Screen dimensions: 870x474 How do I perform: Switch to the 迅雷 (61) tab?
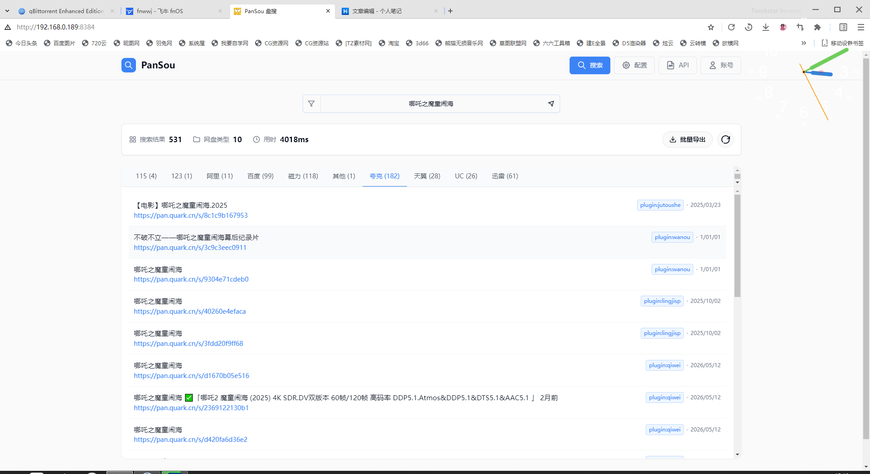(505, 176)
